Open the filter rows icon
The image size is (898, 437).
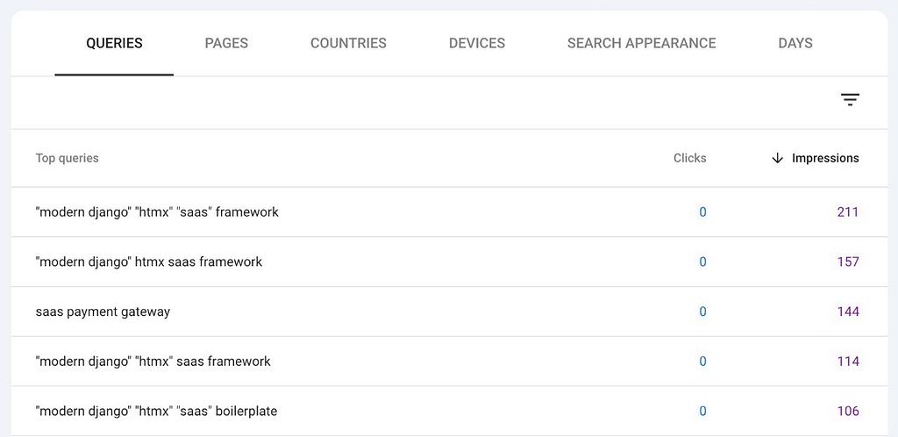pyautogui.click(x=849, y=100)
